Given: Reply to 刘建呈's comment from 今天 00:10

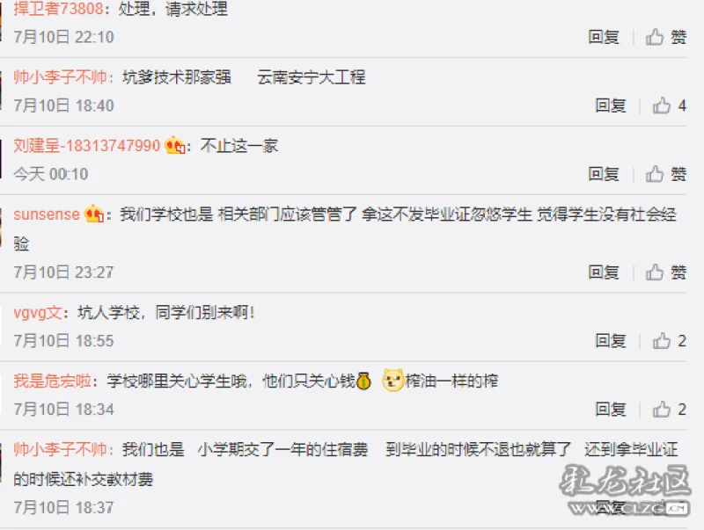Looking at the screenshot, I should click(x=604, y=174).
